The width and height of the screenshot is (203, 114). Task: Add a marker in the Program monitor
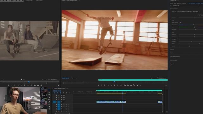coord(98,85)
